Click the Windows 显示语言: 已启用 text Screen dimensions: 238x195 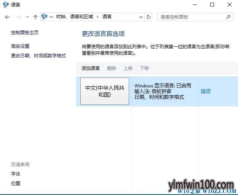(163, 86)
